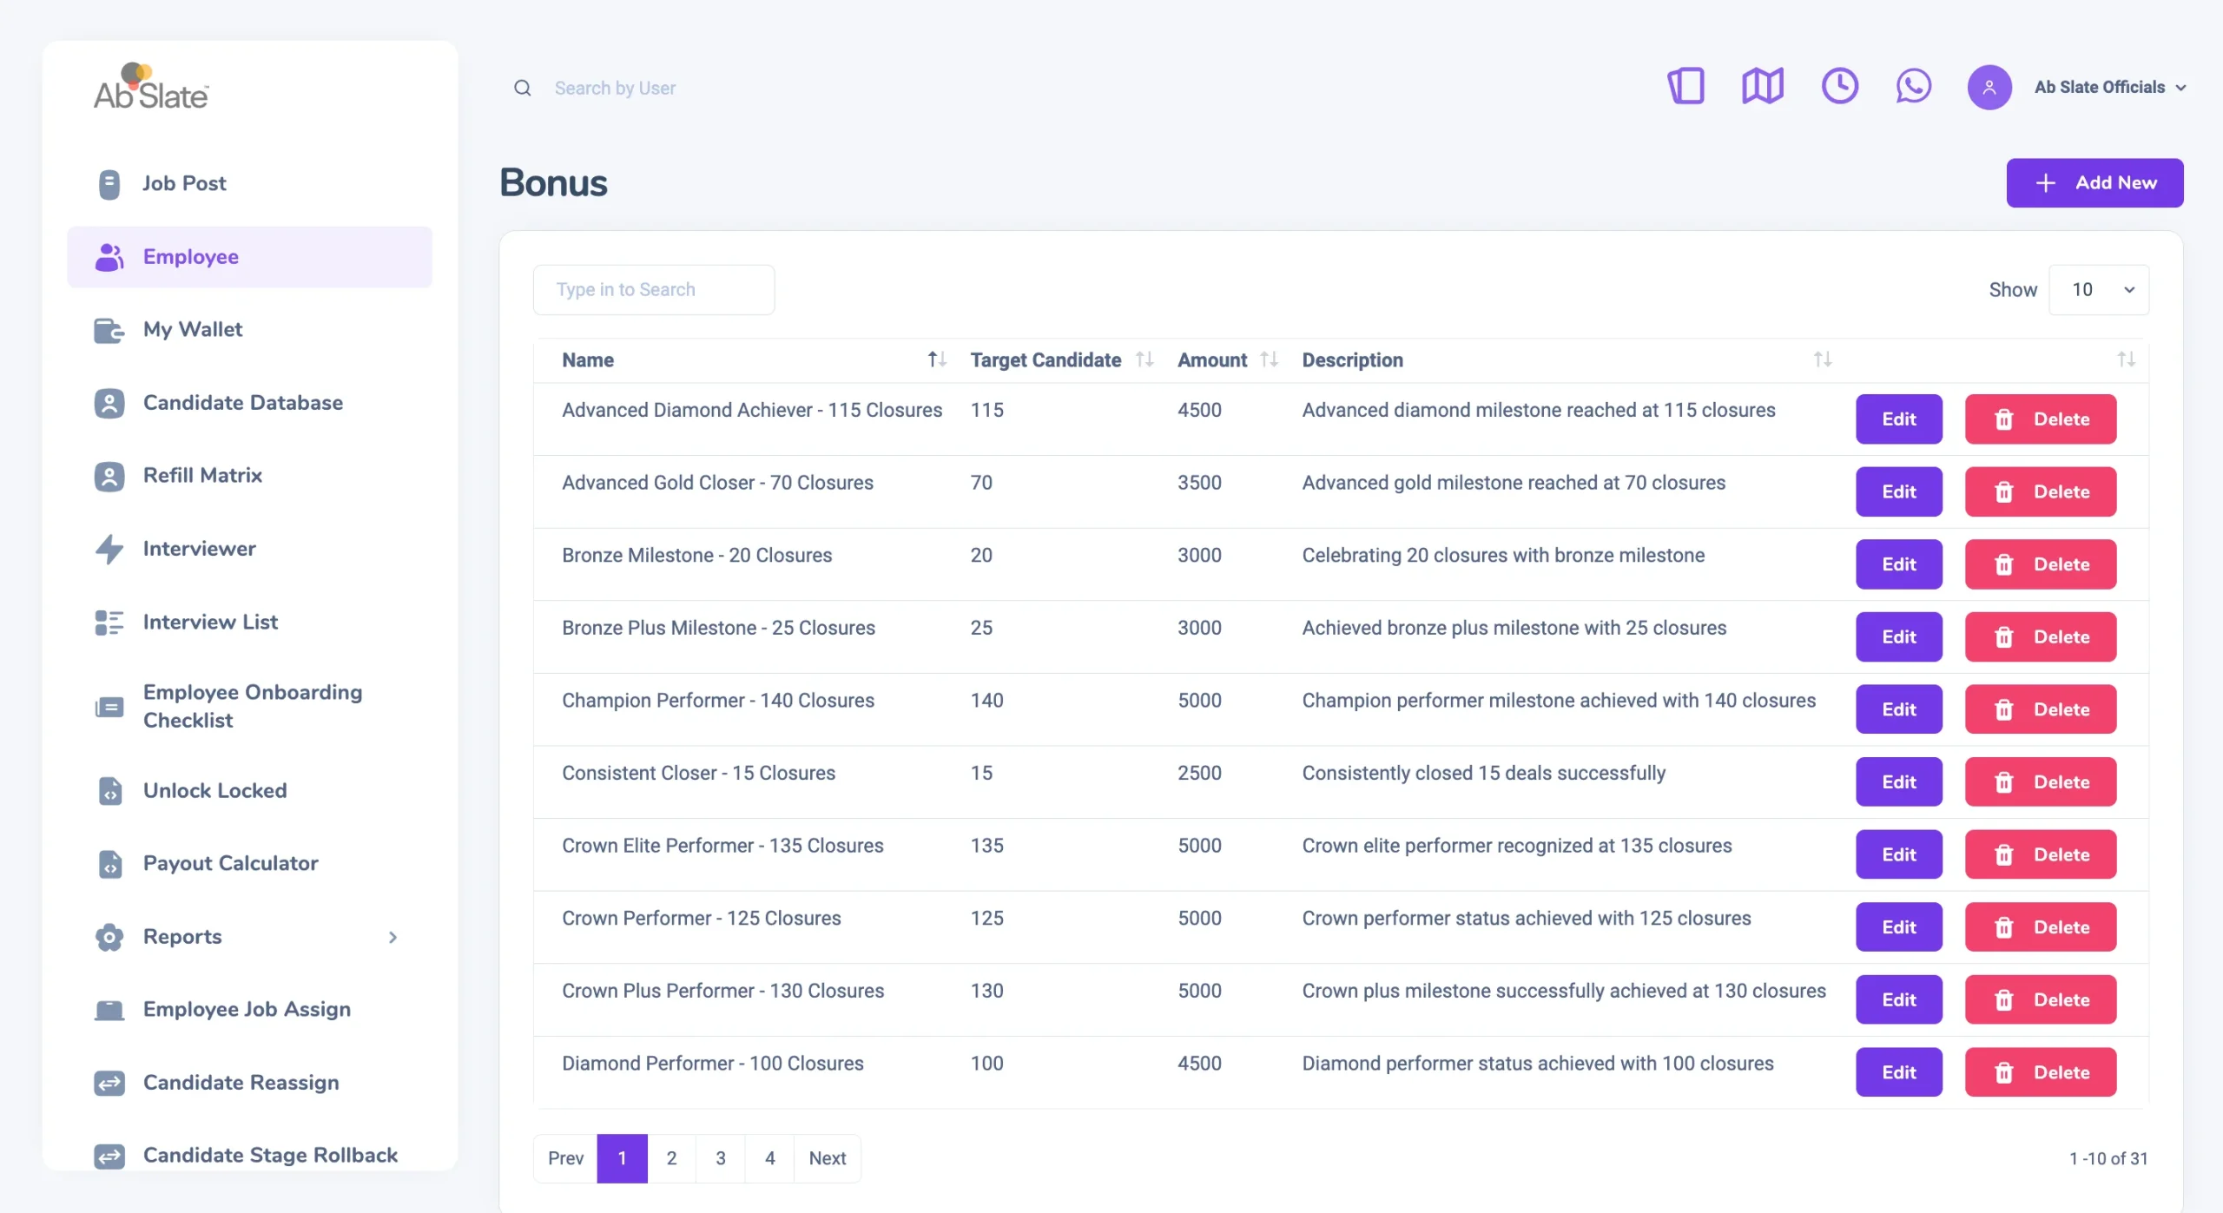Screen dimensions: 2223x1213
Task: Click My Wallet sidebar icon
Action: pyautogui.click(x=109, y=330)
